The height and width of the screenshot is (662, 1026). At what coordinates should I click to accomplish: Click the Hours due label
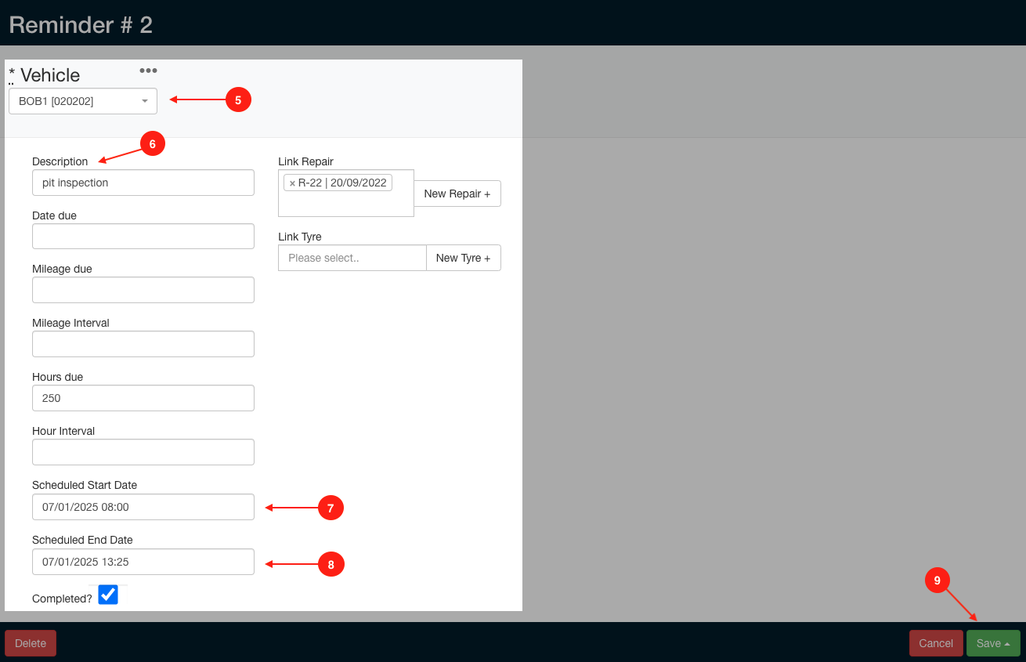pyautogui.click(x=57, y=377)
